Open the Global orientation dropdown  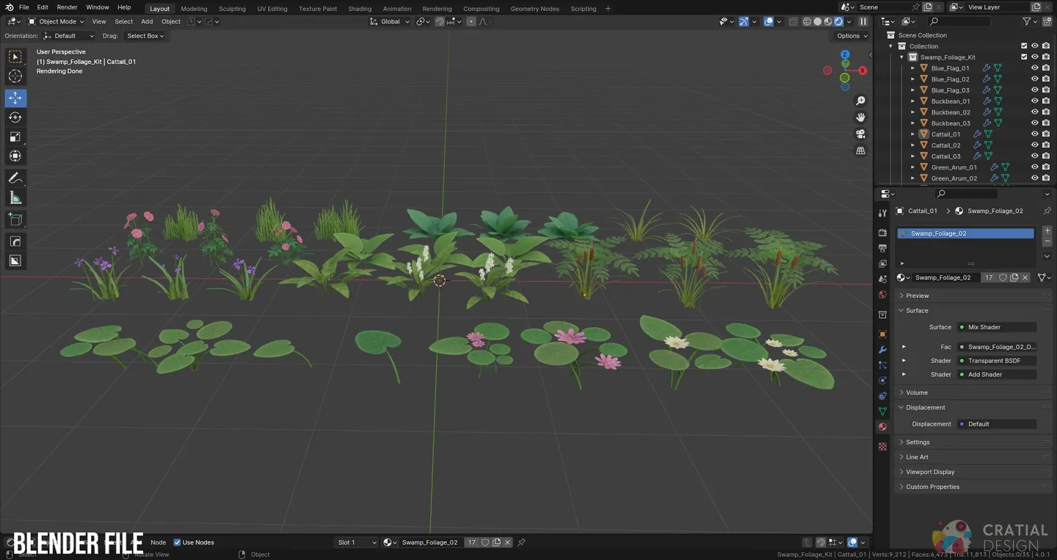pos(390,21)
